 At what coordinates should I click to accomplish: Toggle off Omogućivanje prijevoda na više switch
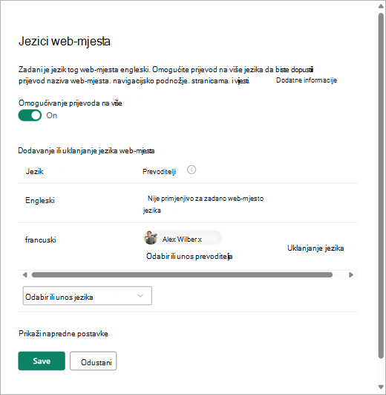pos(30,115)
